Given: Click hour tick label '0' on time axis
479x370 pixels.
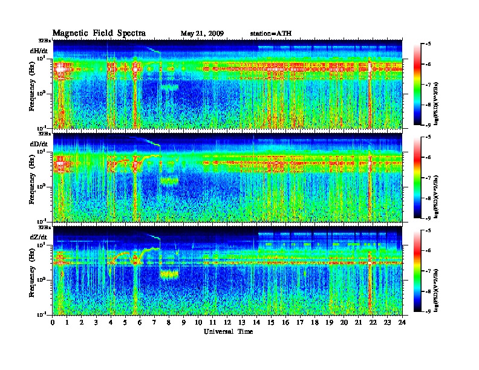Looking at the screenshot, I should click(53, 323).
